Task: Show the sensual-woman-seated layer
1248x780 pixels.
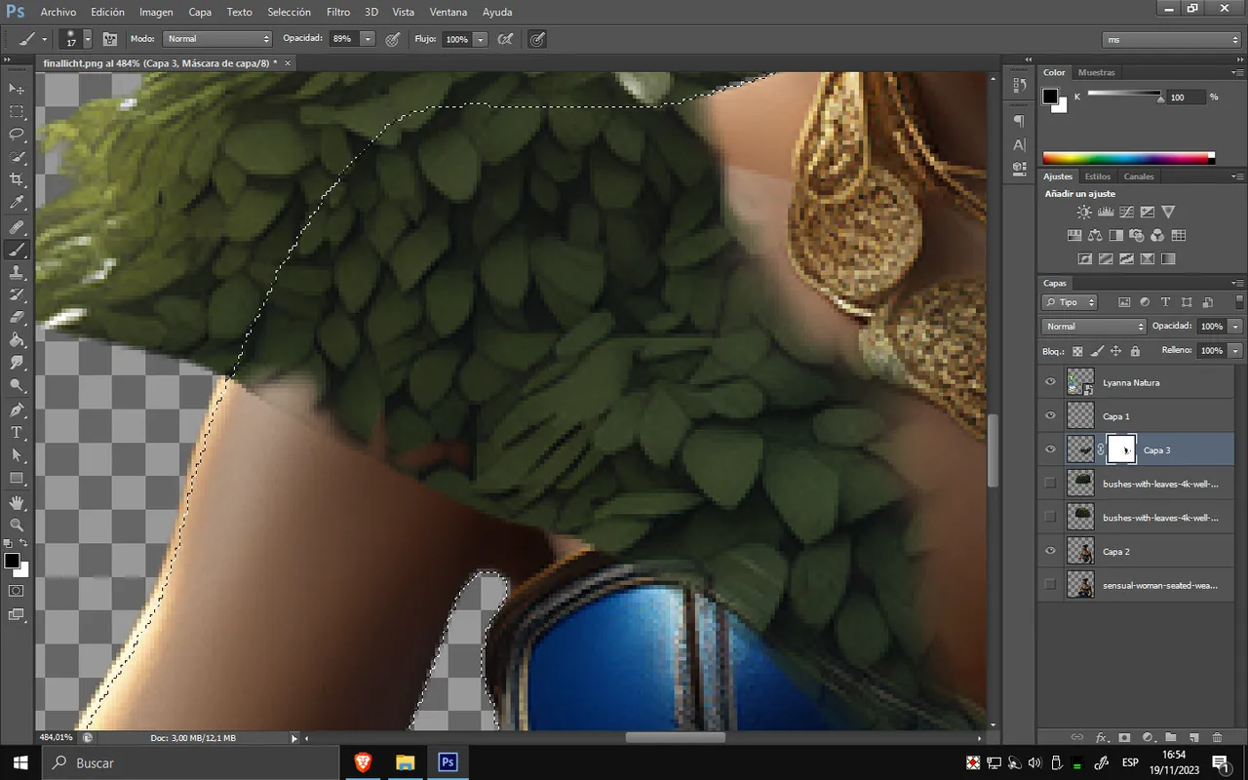Action: coord(1050,585)
